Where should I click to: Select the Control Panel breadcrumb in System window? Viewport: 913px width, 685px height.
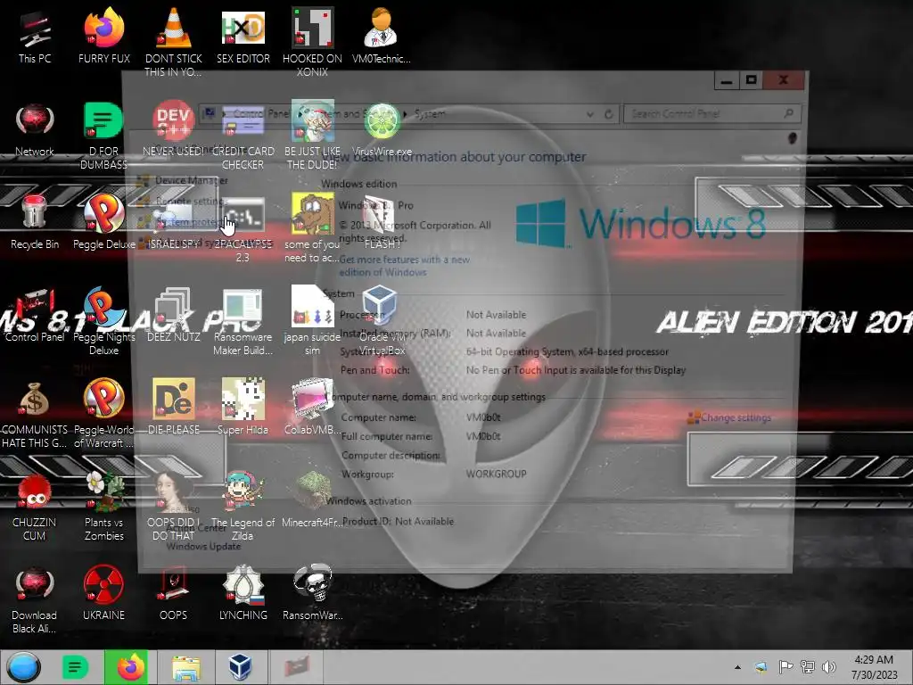tap(259, 114)
